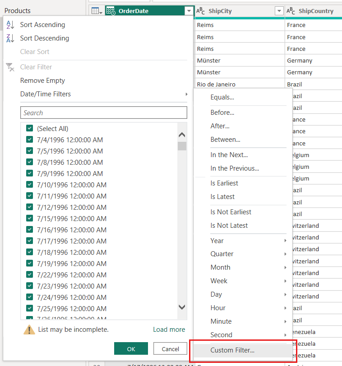This screenshot has height=366, width=342.
Task: Click the OK button
Action: [131, 348]
